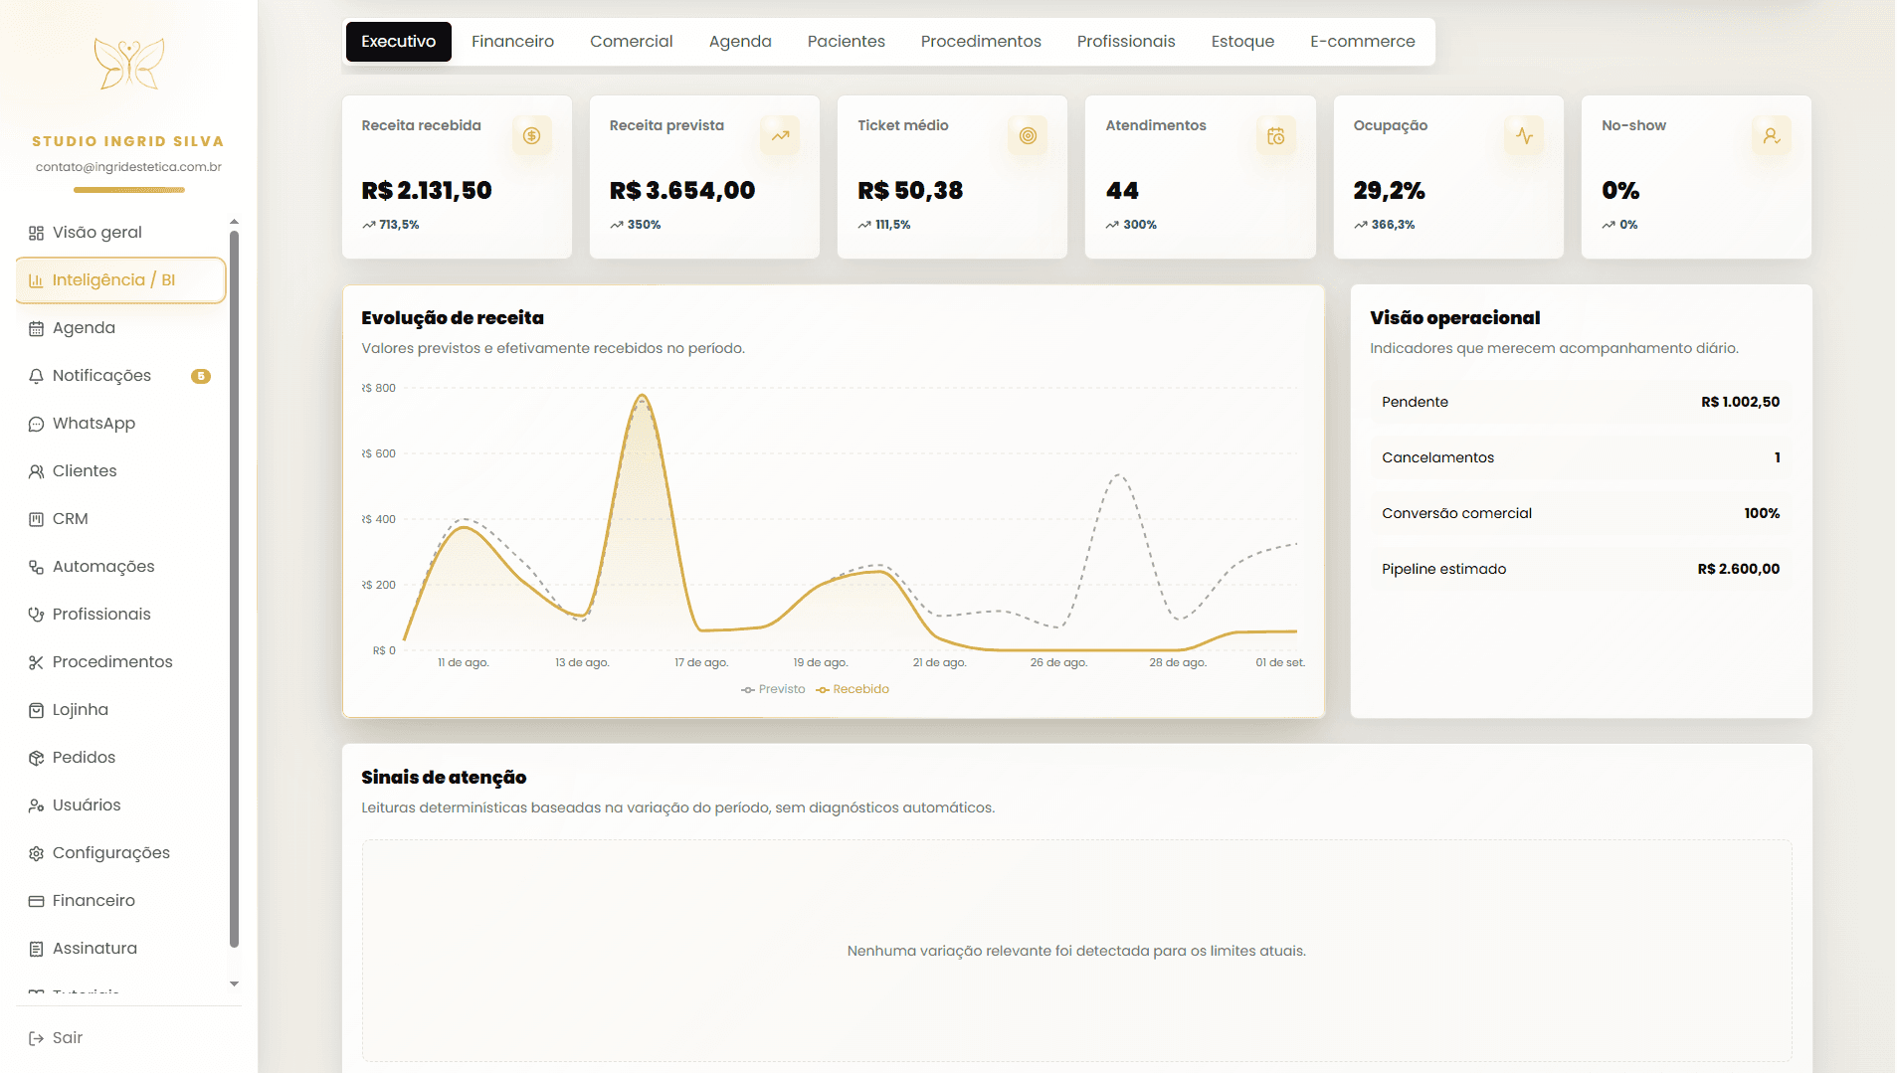
Task: Click the activity pulse icon on Ocupação card
Action: (1524, 135)
